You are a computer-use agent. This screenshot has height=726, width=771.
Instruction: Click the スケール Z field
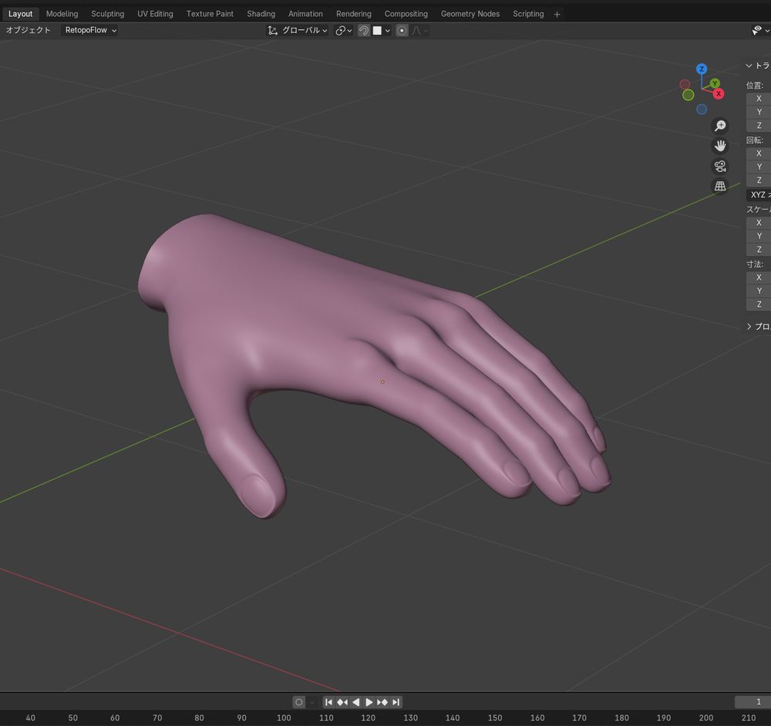pyautogui.click(x=758, y=249)
